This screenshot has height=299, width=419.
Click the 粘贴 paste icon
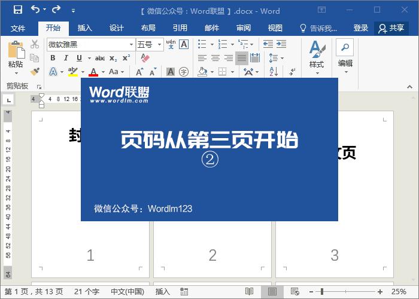click(16, 50)
